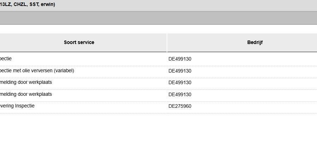Click the company code DE275960

180,106
